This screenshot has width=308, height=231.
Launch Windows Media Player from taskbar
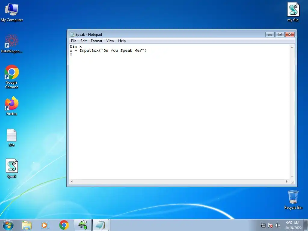(45, 225)
